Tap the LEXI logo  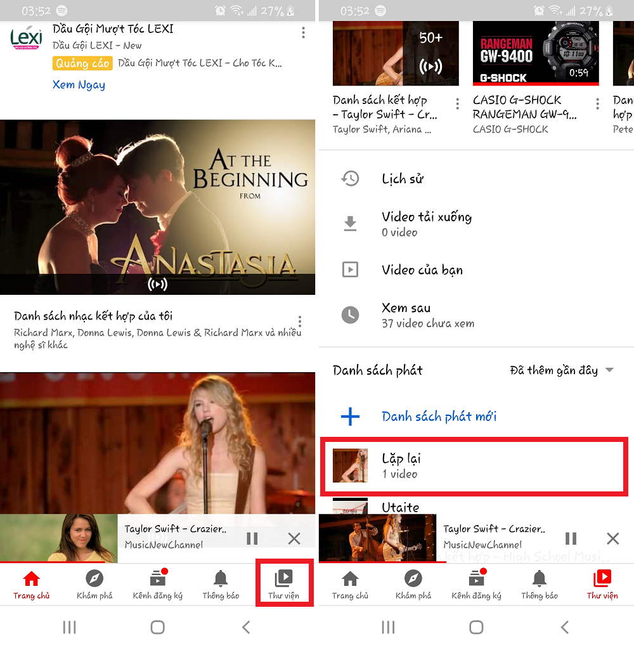click(26, 38)
